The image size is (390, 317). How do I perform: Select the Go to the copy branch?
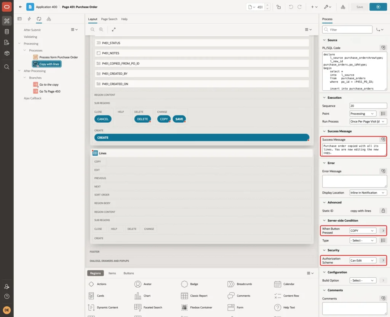49,85
